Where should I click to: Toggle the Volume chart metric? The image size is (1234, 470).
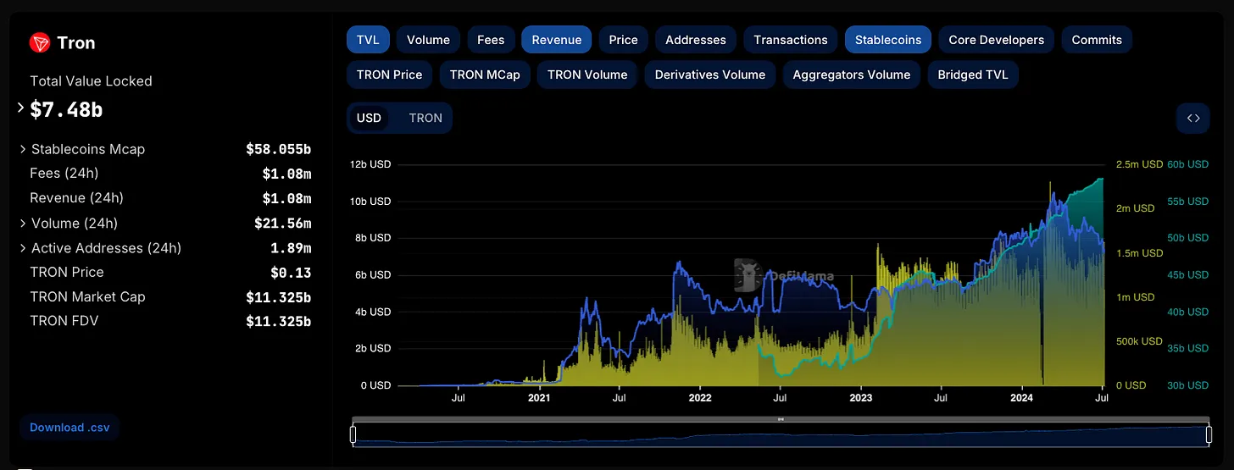tap(428, 40)
